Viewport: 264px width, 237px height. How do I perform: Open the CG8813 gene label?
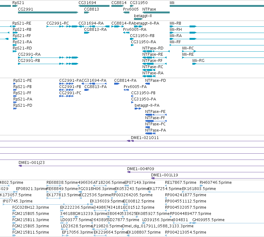(92, 9)
